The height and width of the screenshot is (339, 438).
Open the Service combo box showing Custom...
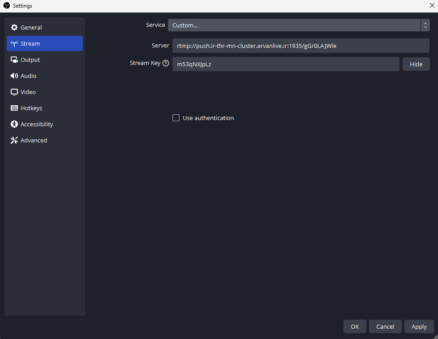point(293,25)
